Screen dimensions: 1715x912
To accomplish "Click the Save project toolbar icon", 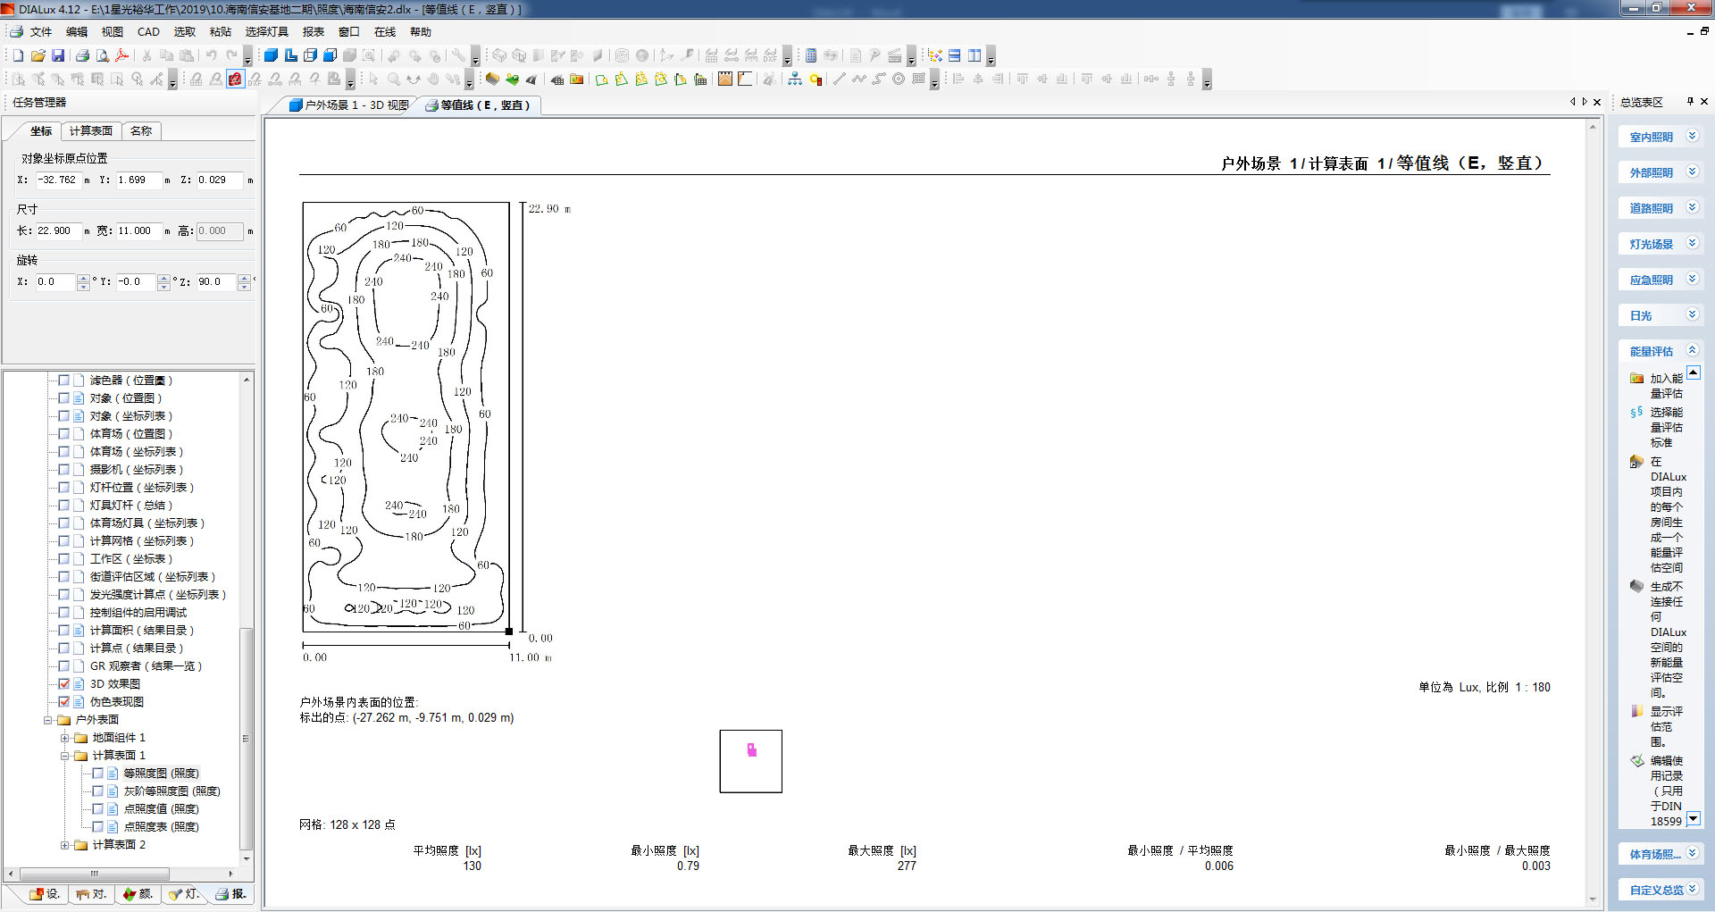I will (58, 55).
